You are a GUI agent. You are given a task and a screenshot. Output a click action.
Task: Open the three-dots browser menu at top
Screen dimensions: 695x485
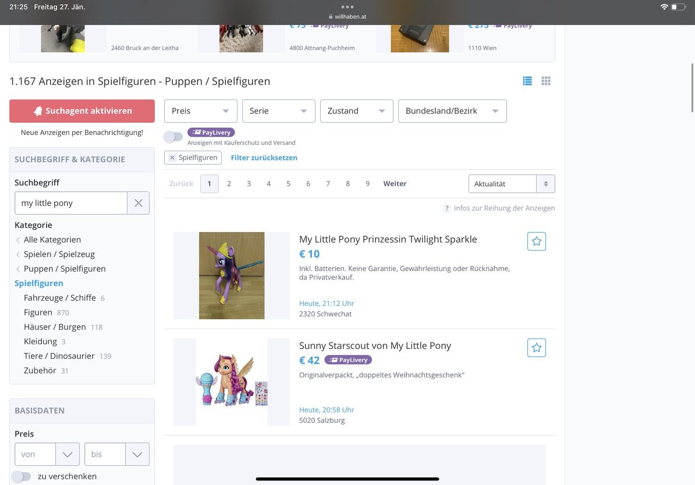pyautogui.click(x=347, y=7)
